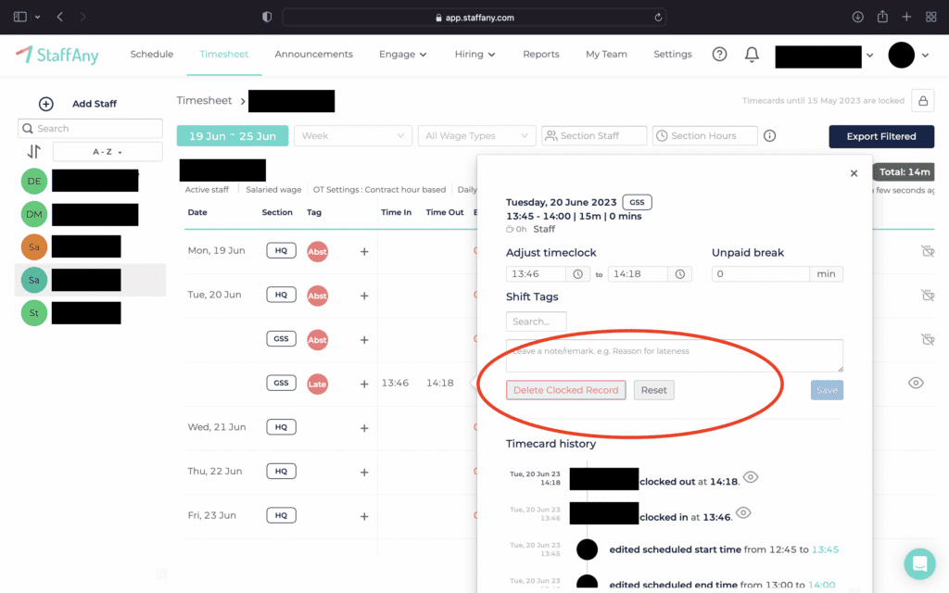This screenshot has height=593, width=949.
Task: Click the Reset button
Action: (653, 390)
